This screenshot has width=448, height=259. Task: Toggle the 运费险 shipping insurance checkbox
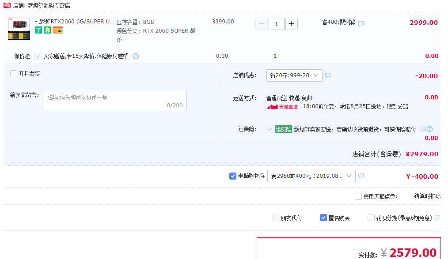pos(270,129)
